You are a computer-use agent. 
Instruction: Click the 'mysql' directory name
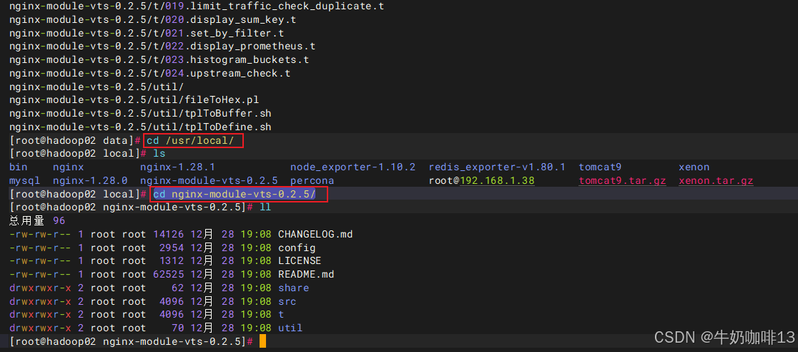[x=24, y=180]
